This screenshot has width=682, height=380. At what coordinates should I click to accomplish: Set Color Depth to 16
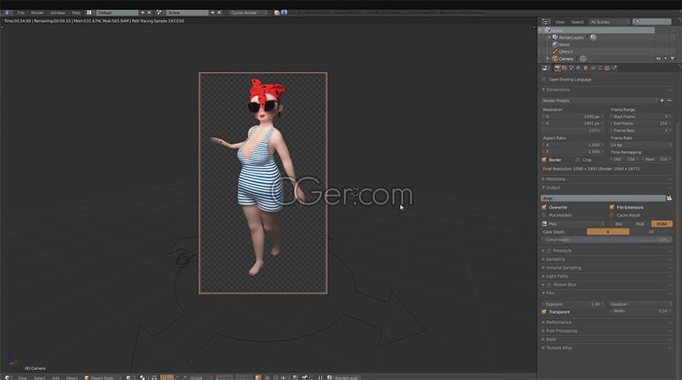tap(651, 232)
